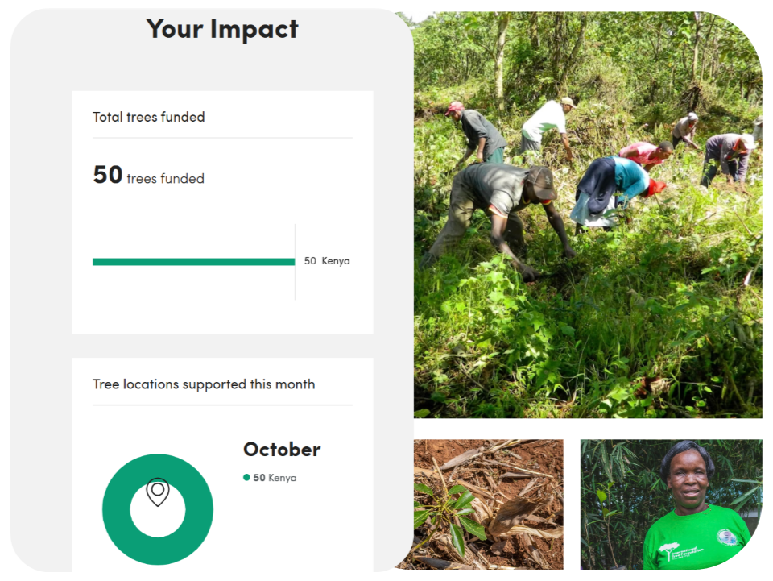The height and width of the screenshot is (581, 773).
Task: Click the 'Your Impact' heading
Action: click(x=222, y=29)
